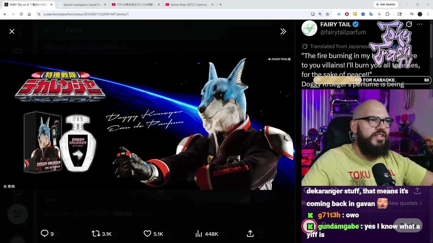The width and height of the screenshot is (433, 243).
Task: Click Translated from Japanese text
Action: [340, 47]
